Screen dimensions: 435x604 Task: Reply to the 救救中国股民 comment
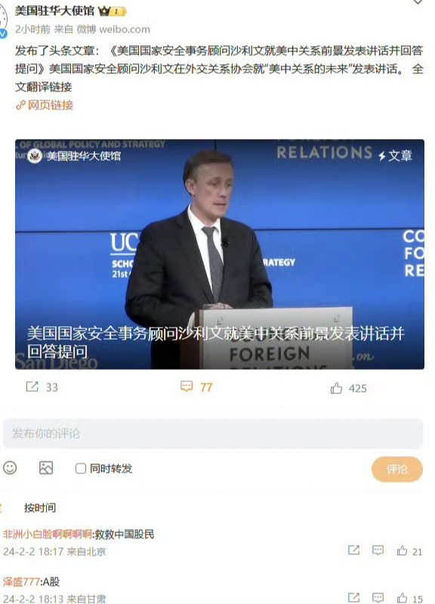click(378, 550)
